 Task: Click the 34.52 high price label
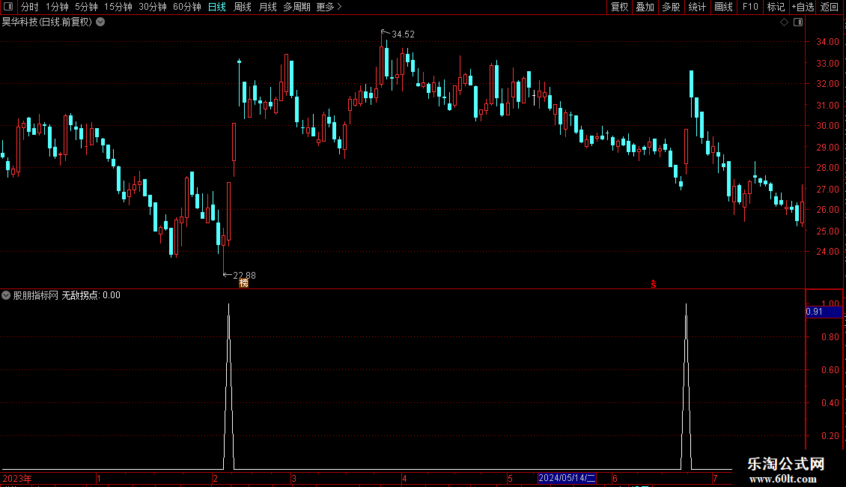click(x=403, y=34)
